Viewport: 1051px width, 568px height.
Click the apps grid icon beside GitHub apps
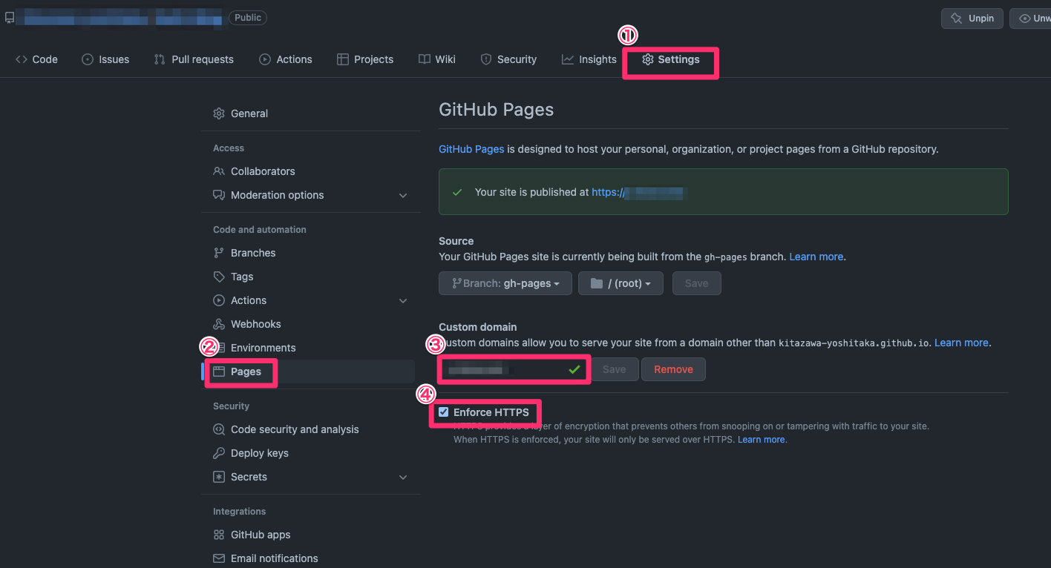(x=219, y=535)
